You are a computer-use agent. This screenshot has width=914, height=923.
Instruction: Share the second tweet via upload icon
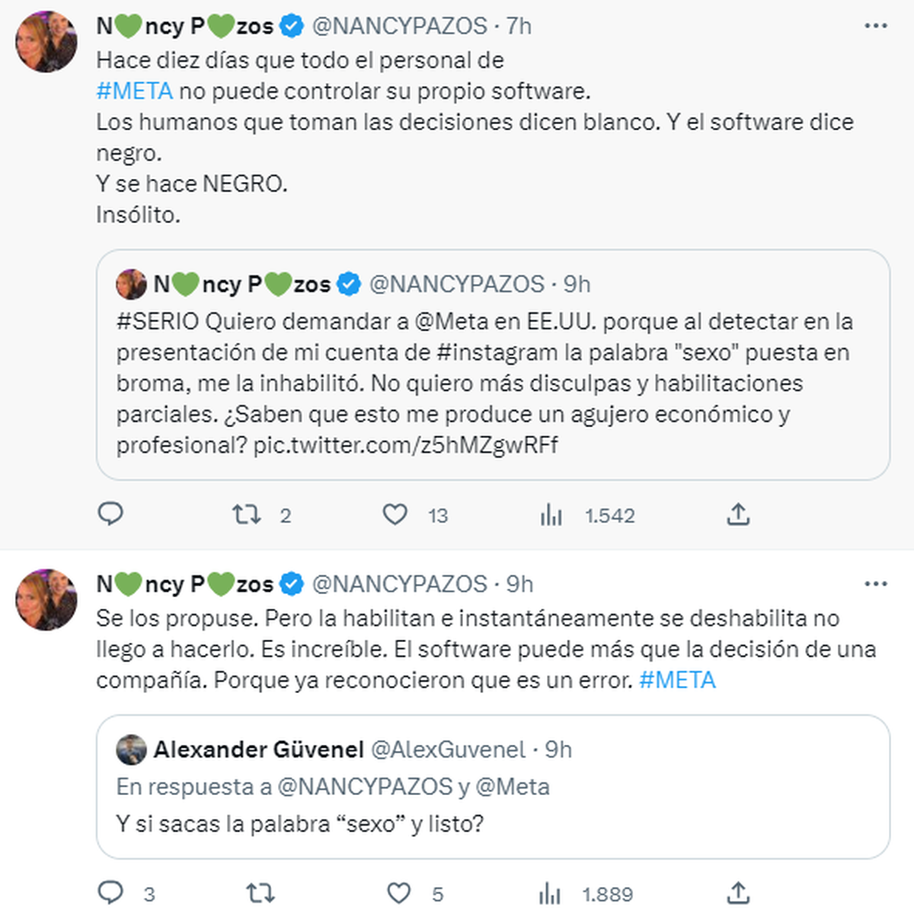(738, 893)
